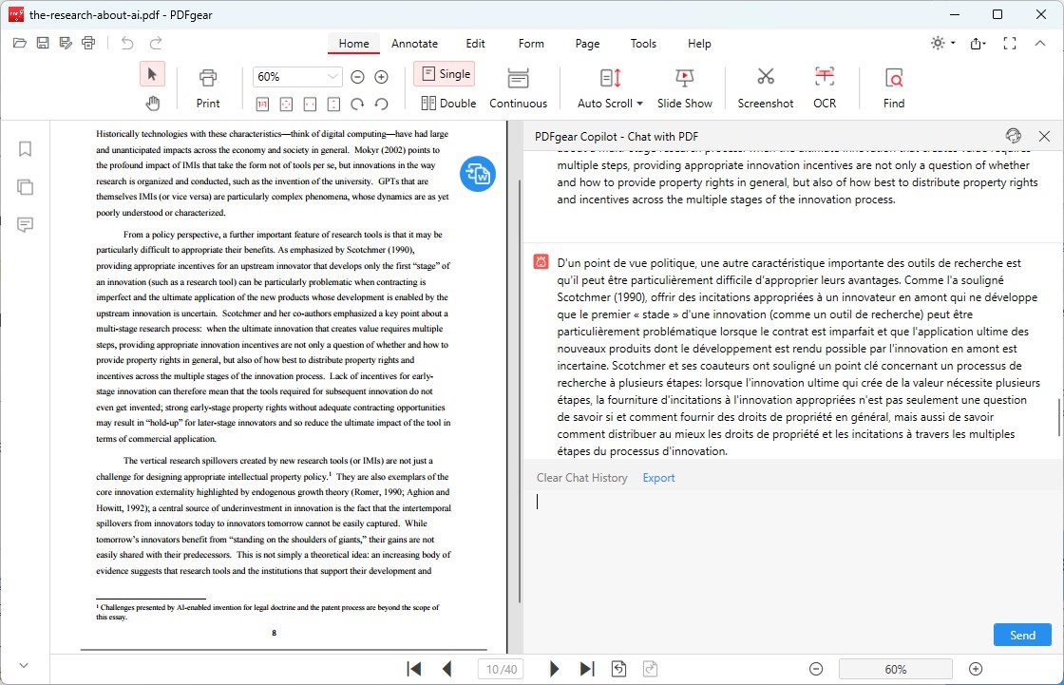Save the document with the floppy icon
The width and height of the screenshot is (1064, 685).
tap(43, 44)
